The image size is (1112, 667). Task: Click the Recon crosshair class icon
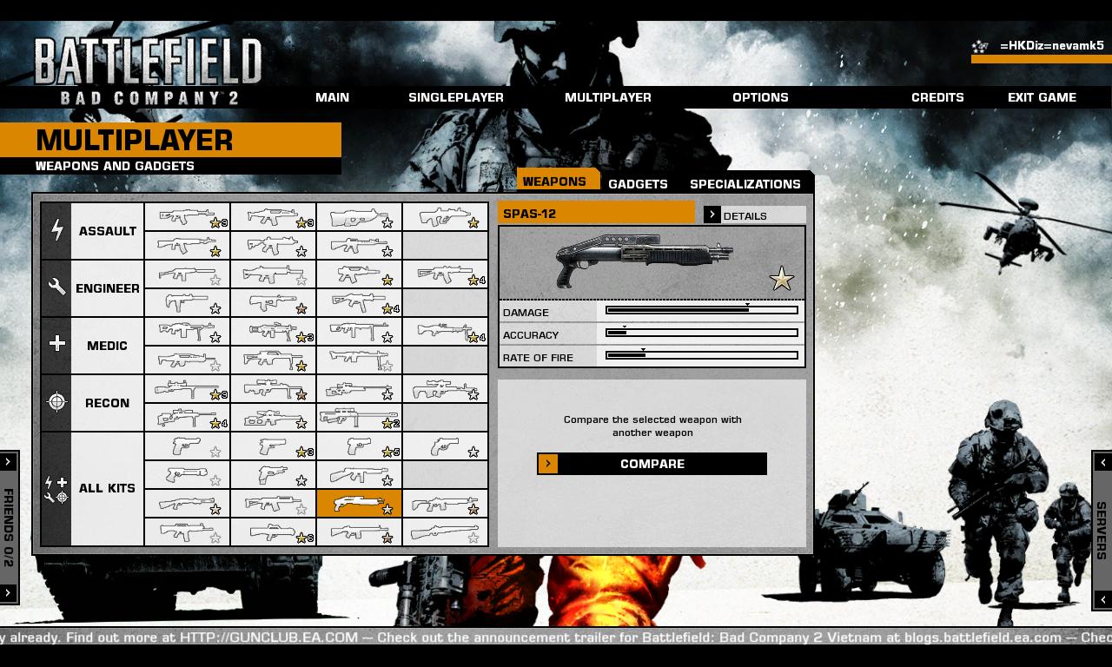56,403
